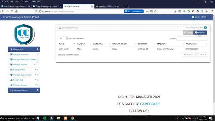The width and height of the screenshot is (215, 121).
Task: Click the Recommendation button in address bar
Action: 134,11
